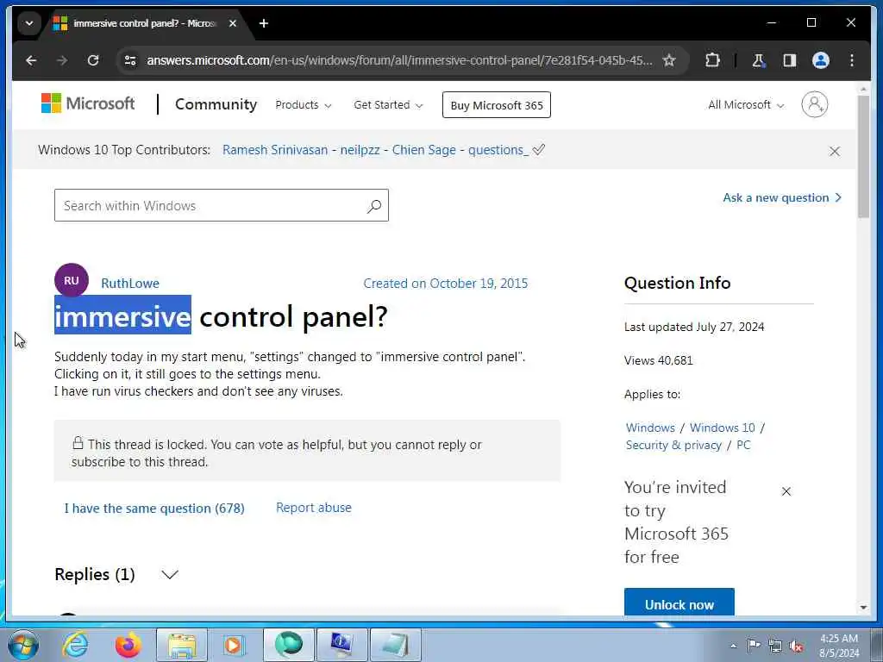
Task: Click Ramesh Srinivasan contributor link
Action: coord(275,150)
